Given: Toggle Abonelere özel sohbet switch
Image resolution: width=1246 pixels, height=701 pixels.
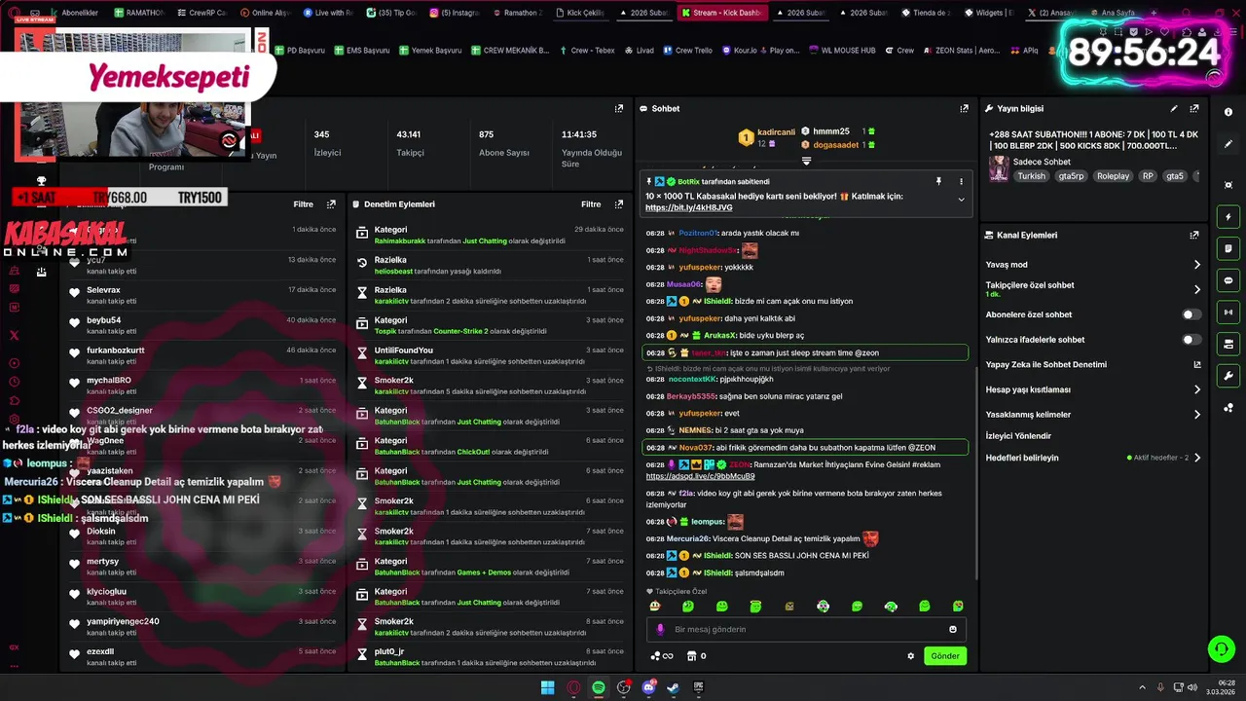Looking at the screenshot, I should (1191, 314).
